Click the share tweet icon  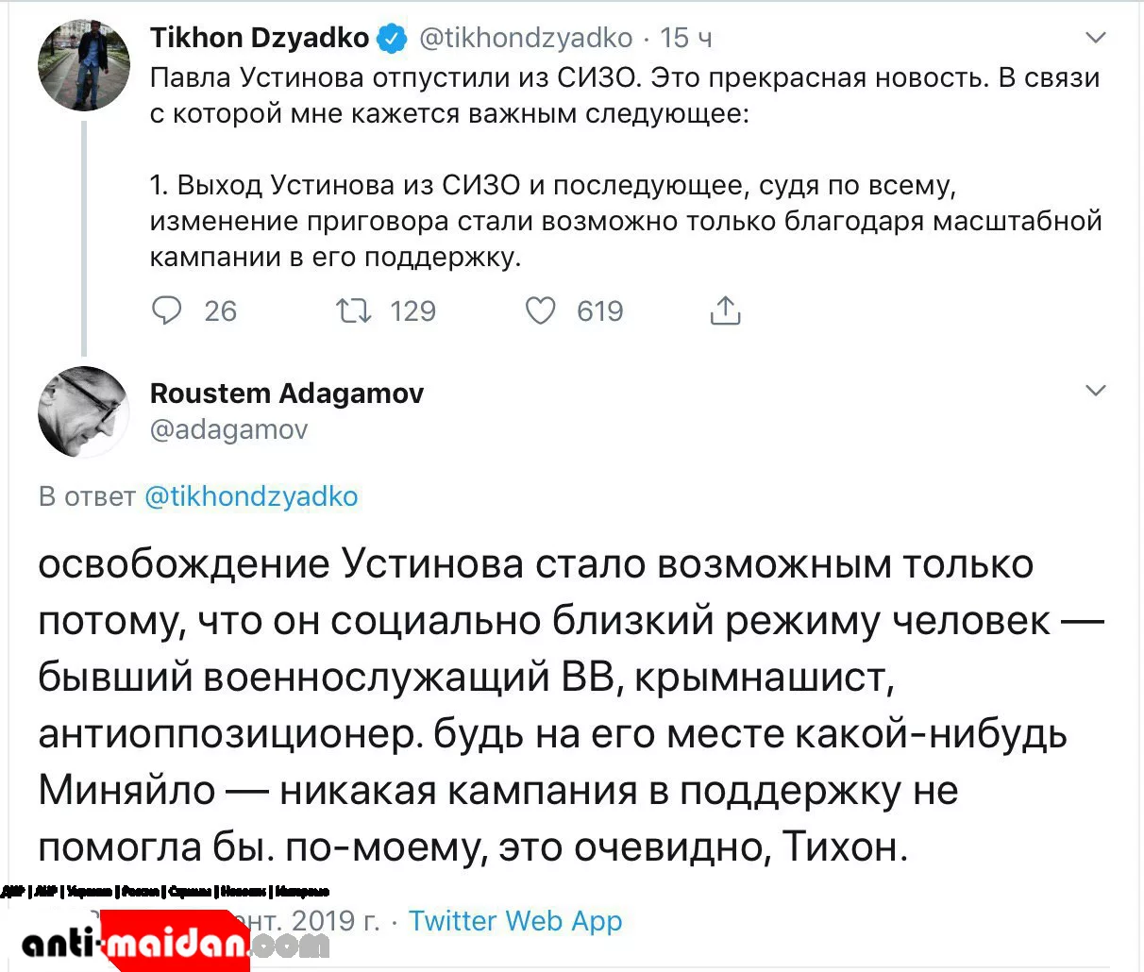point(725,310)
